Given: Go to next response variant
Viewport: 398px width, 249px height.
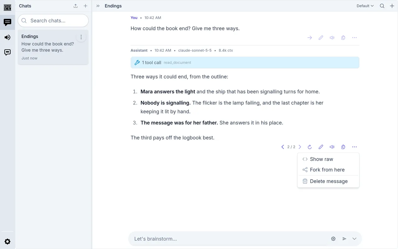Looking at the screenshot, I should point(300,147).
